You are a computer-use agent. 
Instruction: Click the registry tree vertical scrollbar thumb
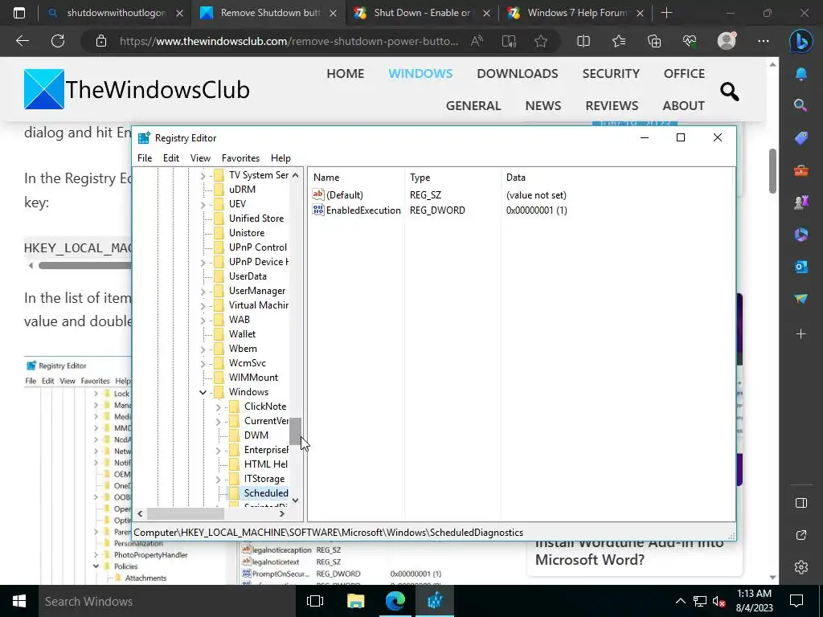[296, 431]
